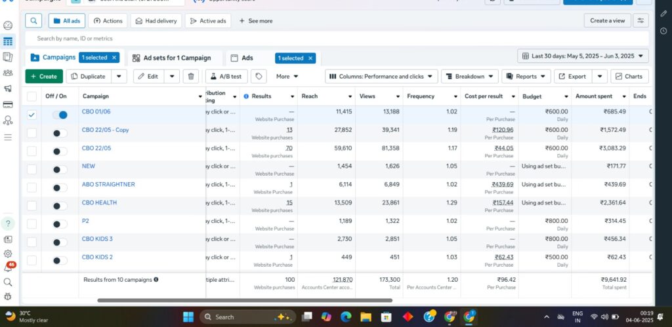Click the green Create button
Screen dimensions: 672x327
click(x=44, y=77)
